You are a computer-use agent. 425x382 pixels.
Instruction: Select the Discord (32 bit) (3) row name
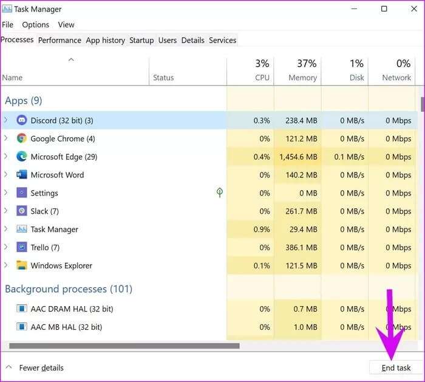(x=62, y=120)
